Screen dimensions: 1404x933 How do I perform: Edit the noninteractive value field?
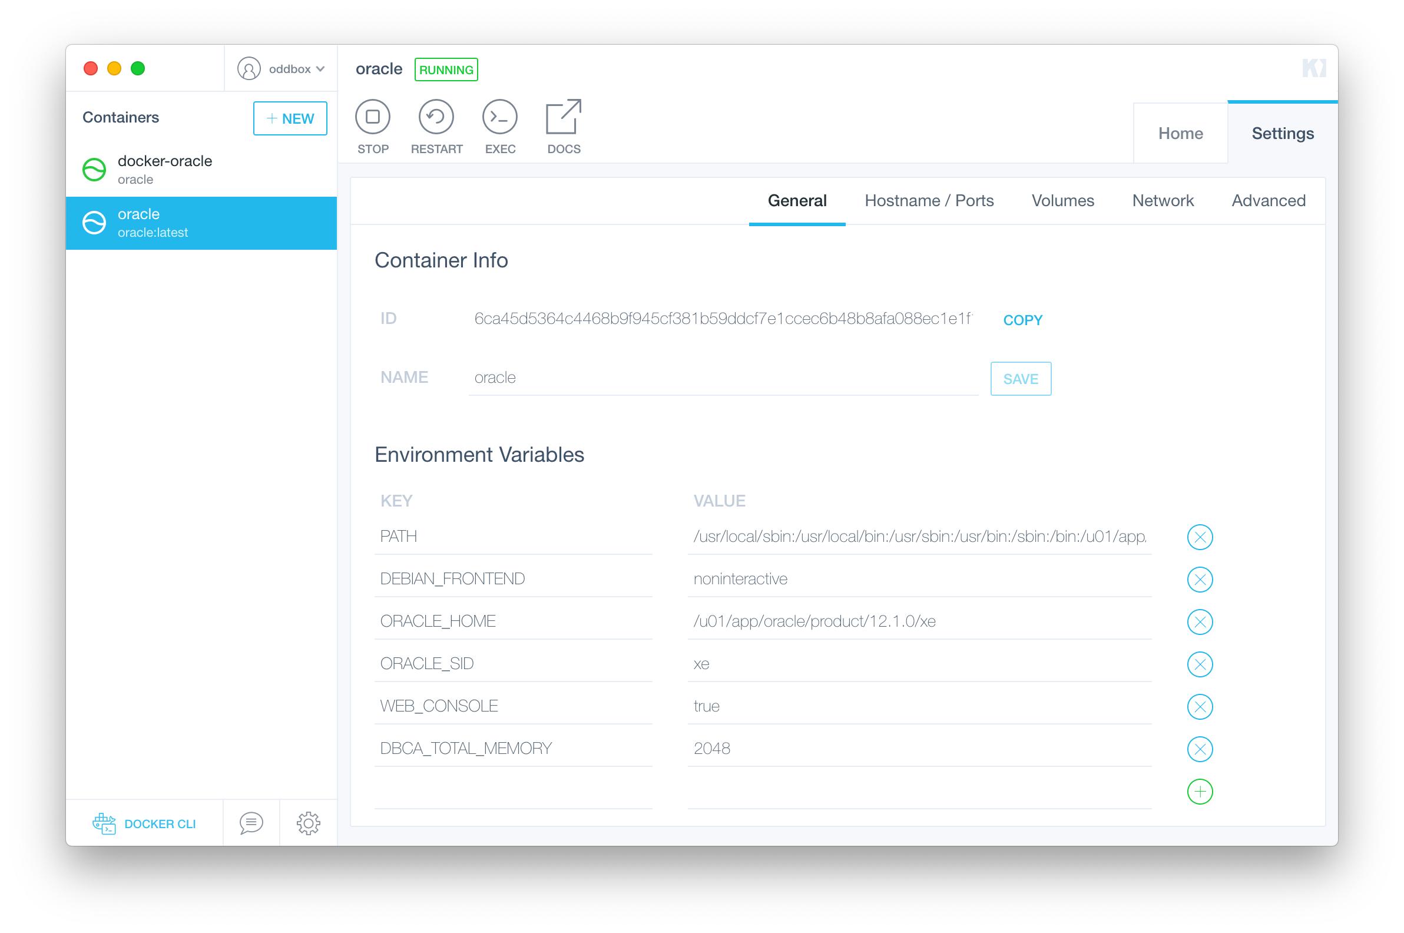[919, 579]
